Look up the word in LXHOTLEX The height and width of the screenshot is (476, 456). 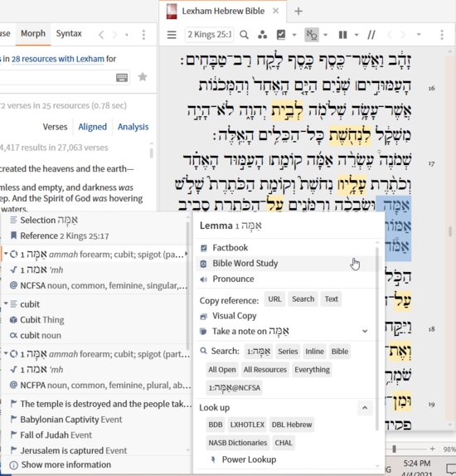point(247,425)
